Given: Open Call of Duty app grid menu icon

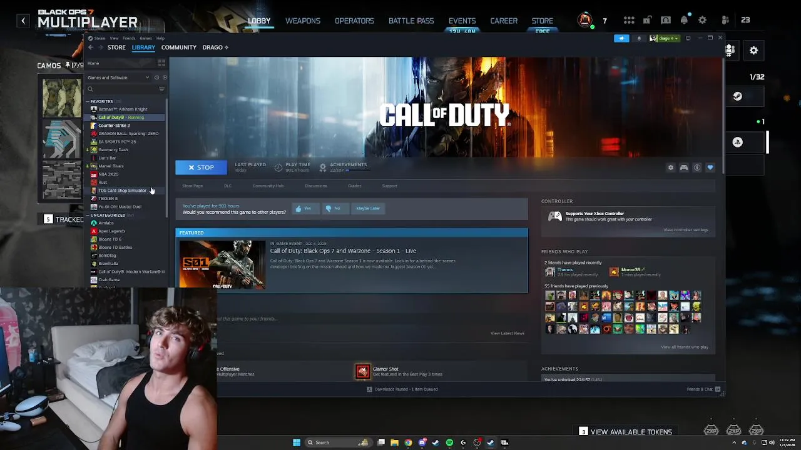Looking at the screenshot, I should (629, 20).
